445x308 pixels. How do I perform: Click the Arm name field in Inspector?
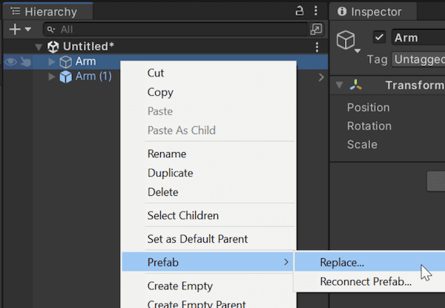(x=418, y=37)
